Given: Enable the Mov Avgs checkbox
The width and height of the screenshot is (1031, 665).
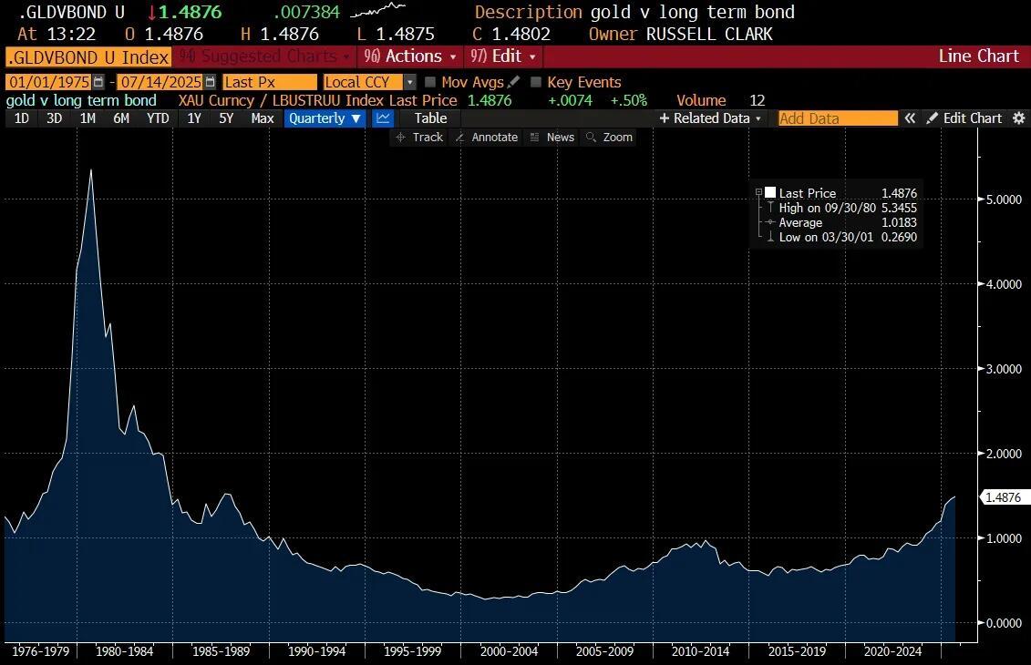Looking at the screenshot, I should coord(431,82).
